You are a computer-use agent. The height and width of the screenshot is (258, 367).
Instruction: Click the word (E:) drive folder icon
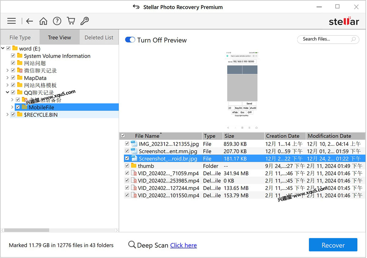[15, 48]
